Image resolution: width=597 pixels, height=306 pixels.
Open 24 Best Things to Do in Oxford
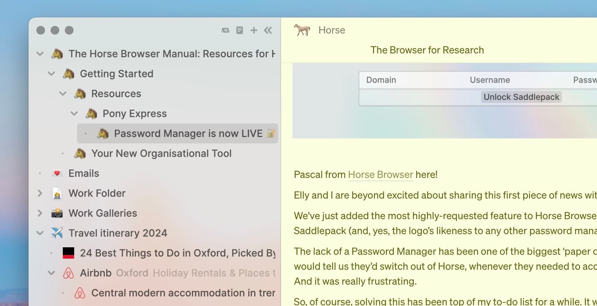[178, 253]
